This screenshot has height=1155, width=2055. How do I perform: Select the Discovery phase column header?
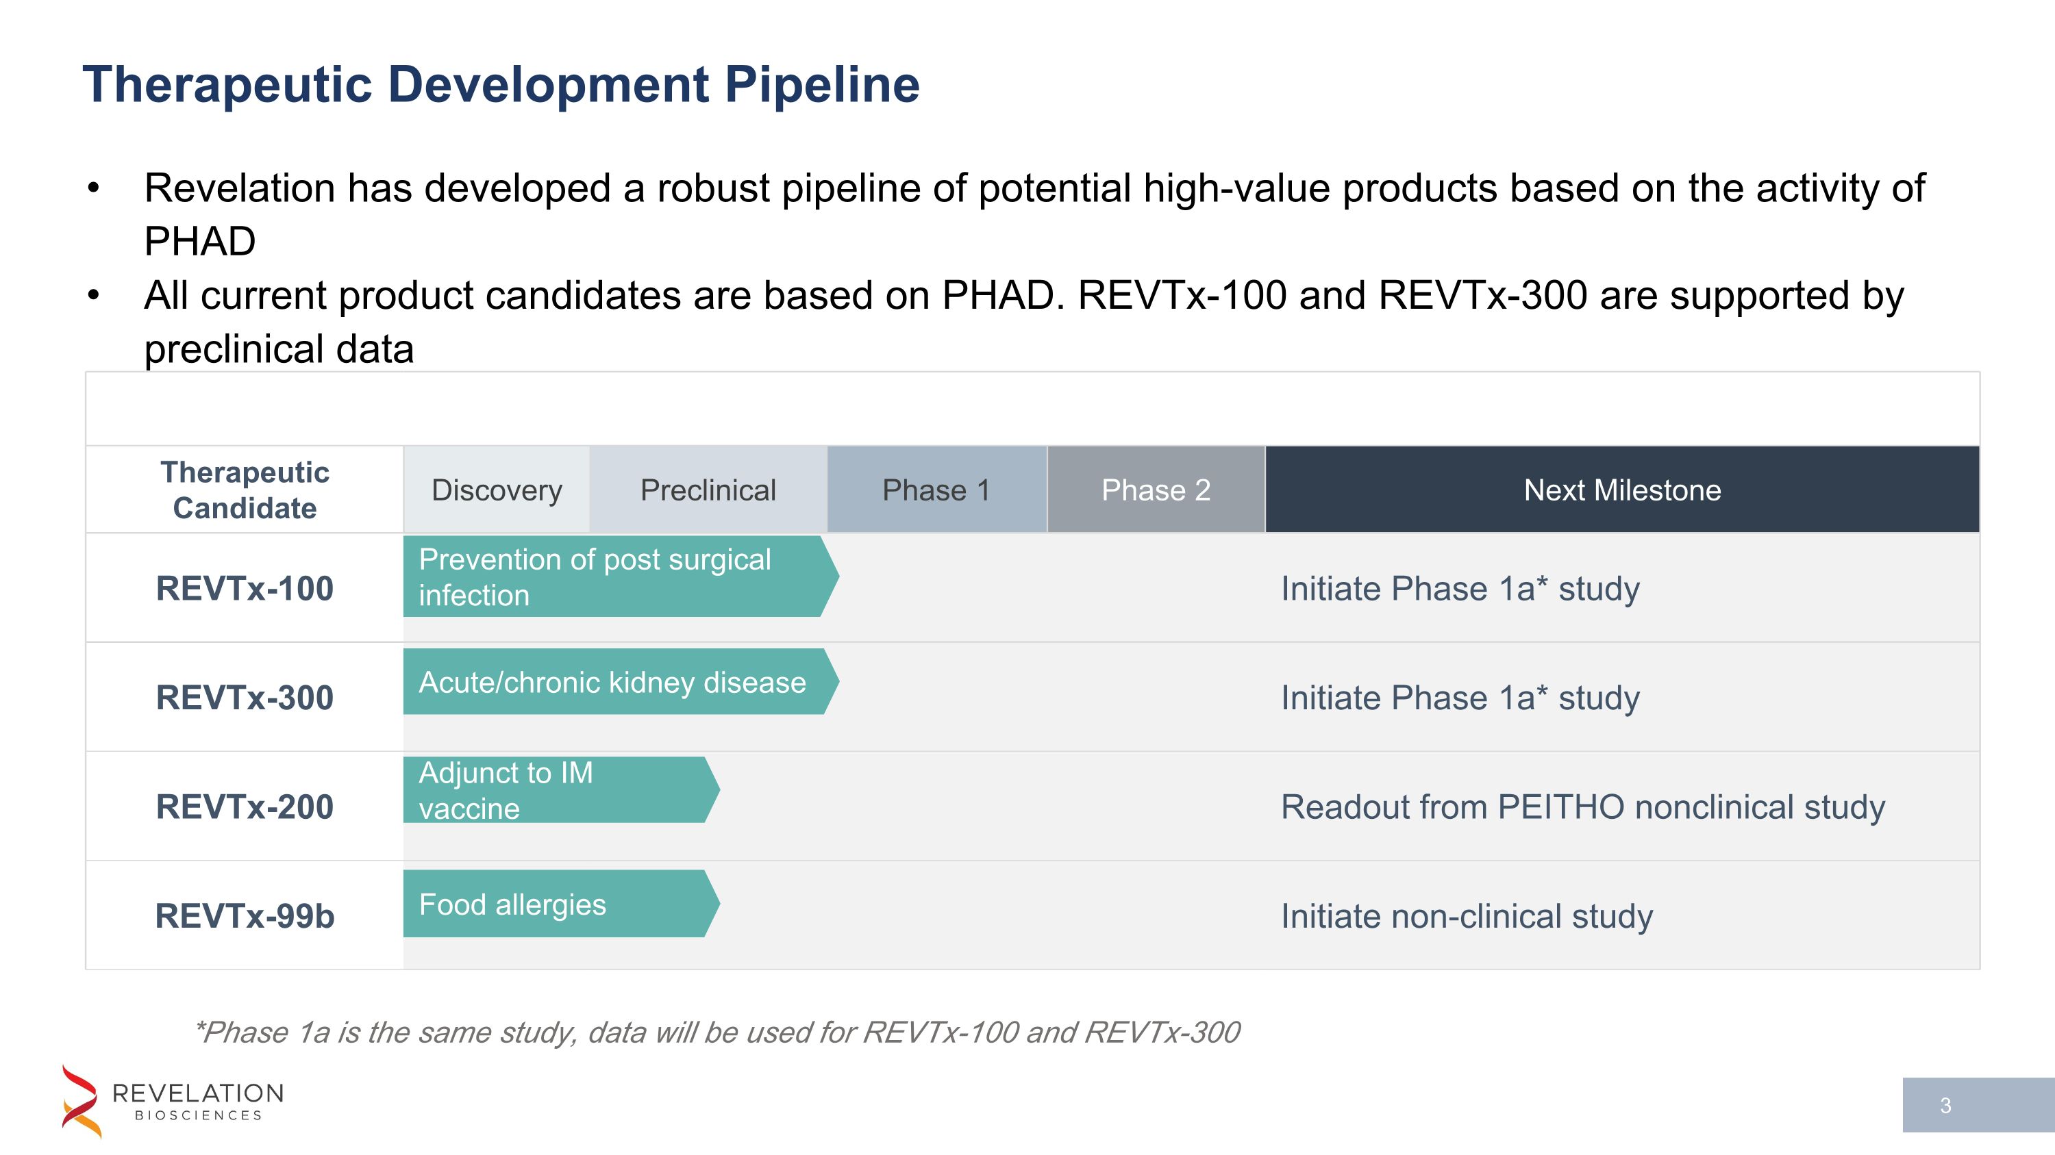[x=496, y=490]
